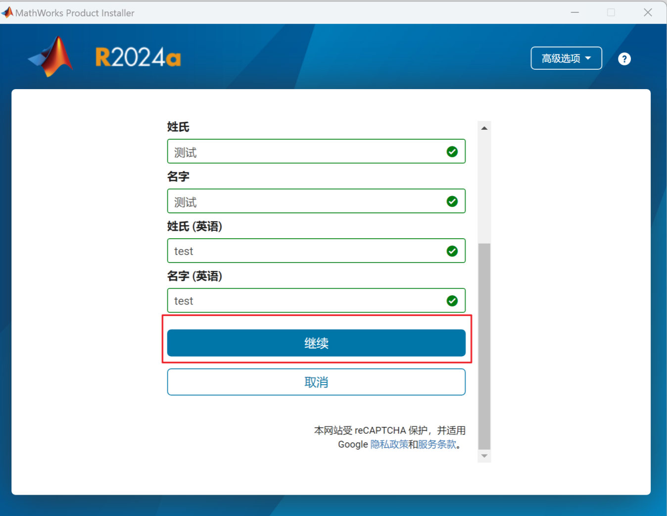Image resolution: width=667 pixels, height=516 pixels.
Task: Click the green checkmark in 名字 (英语) field
Action: [452, 300]
